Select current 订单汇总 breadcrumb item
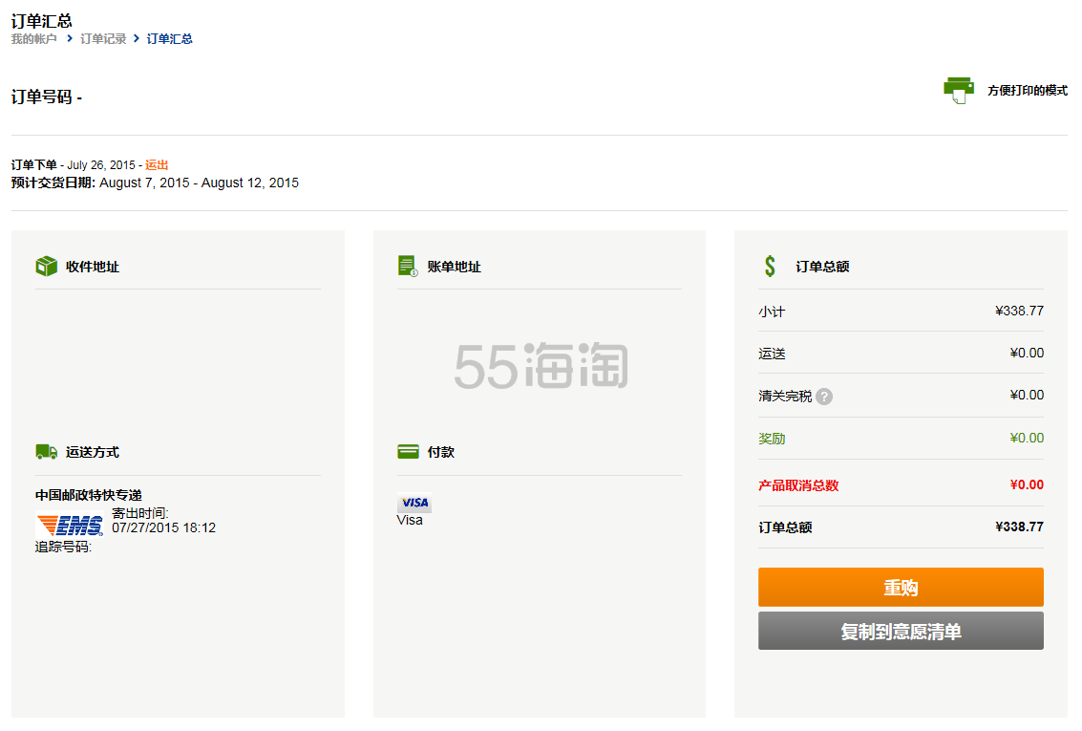1082x731 pixels. [170, 39]
